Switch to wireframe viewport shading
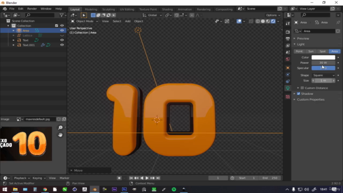343x193 pixels. 258,21
